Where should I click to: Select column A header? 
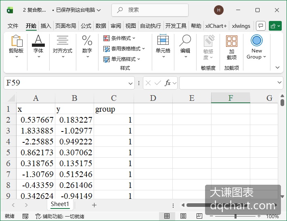point(36,98)
